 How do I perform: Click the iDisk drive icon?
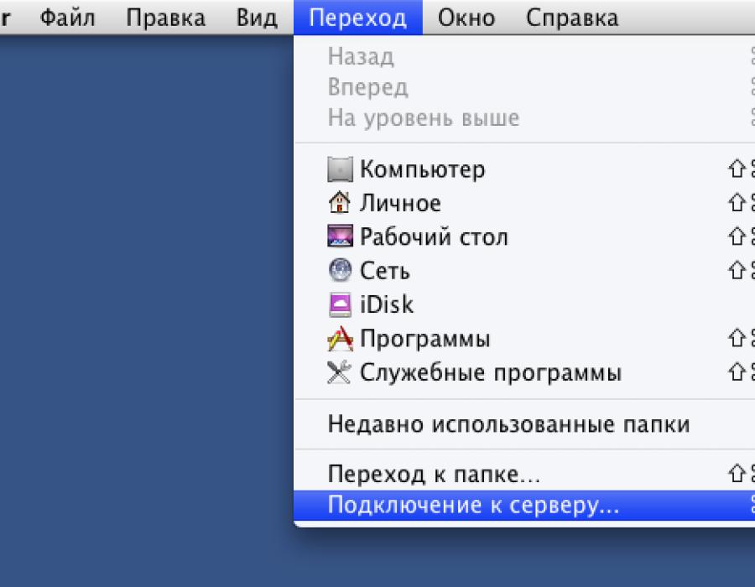click(x=340, y=304)
